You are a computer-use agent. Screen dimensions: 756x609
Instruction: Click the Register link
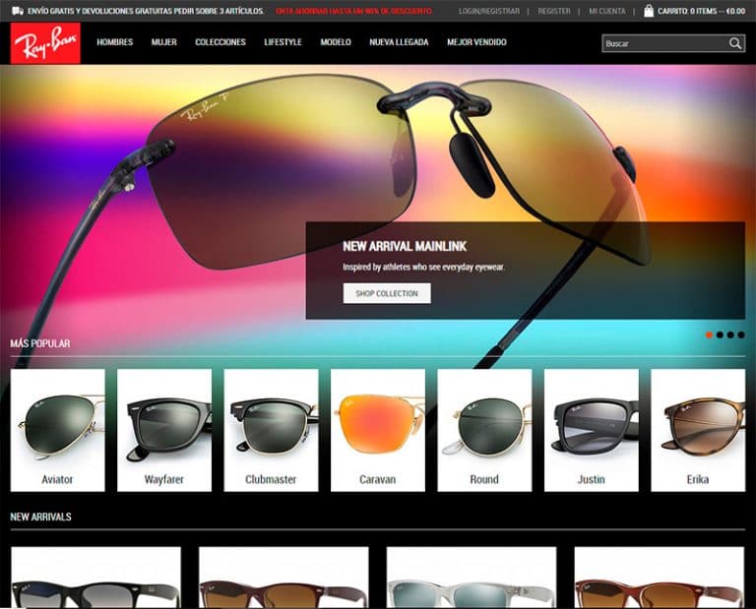point(554,11)
